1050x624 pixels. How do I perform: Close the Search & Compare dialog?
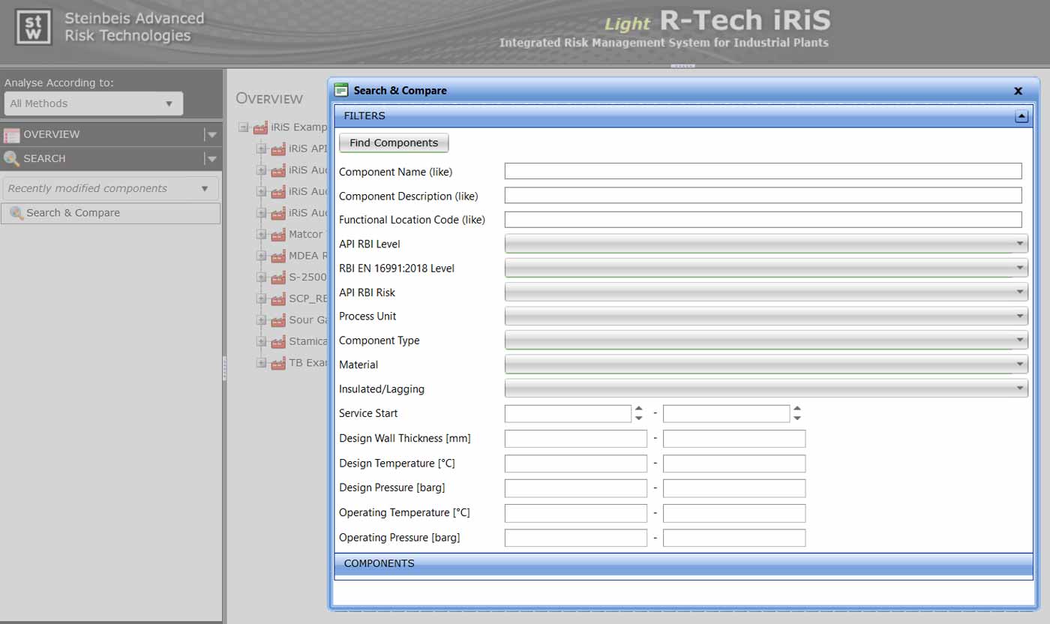[1018, 91]
